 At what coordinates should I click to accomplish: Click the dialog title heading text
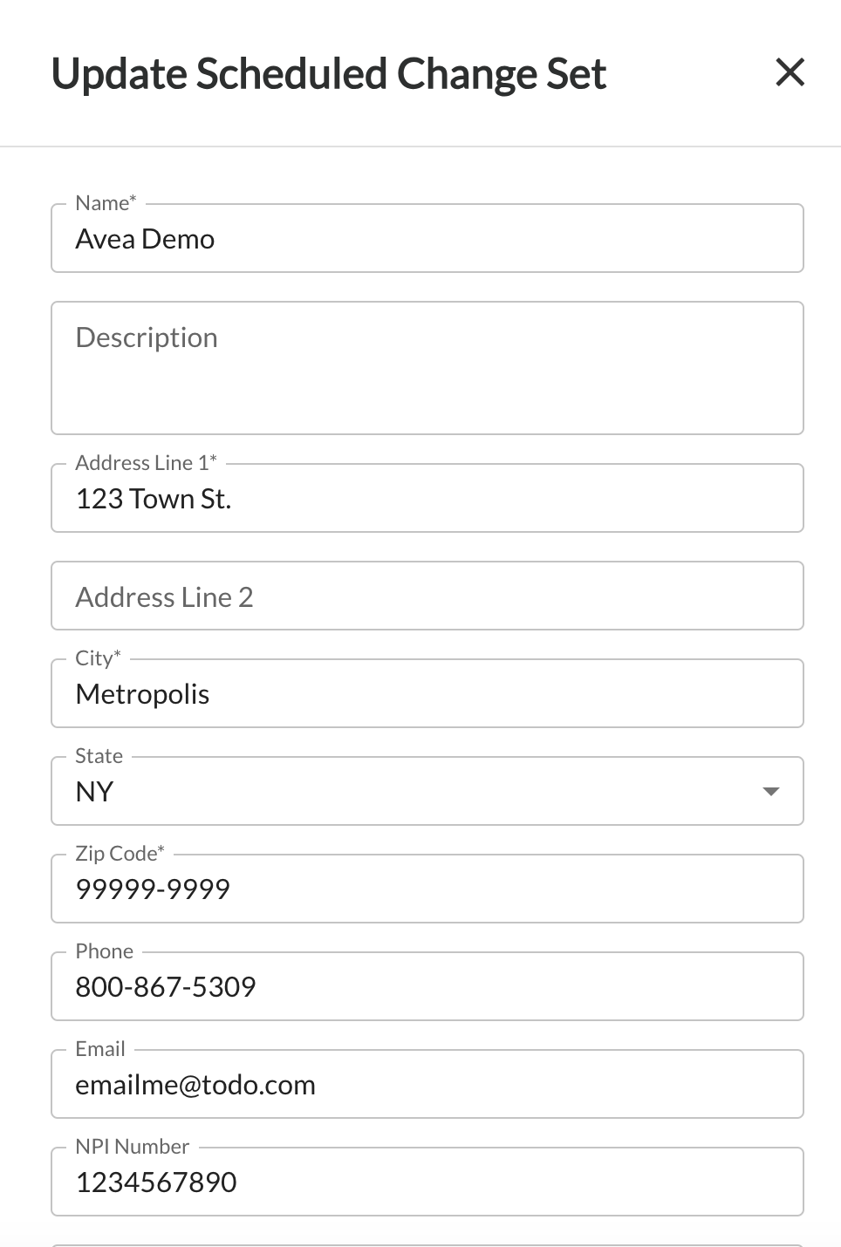[328, 74]
